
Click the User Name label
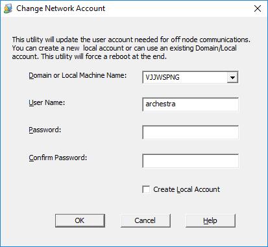point(47,102)
